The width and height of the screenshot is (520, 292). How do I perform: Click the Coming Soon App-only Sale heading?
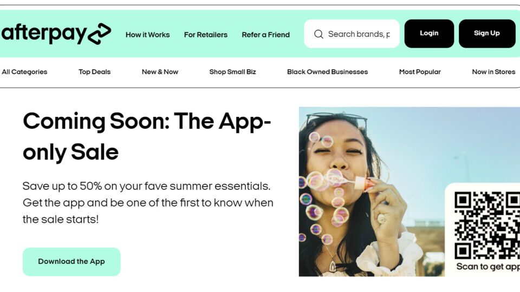147,136
